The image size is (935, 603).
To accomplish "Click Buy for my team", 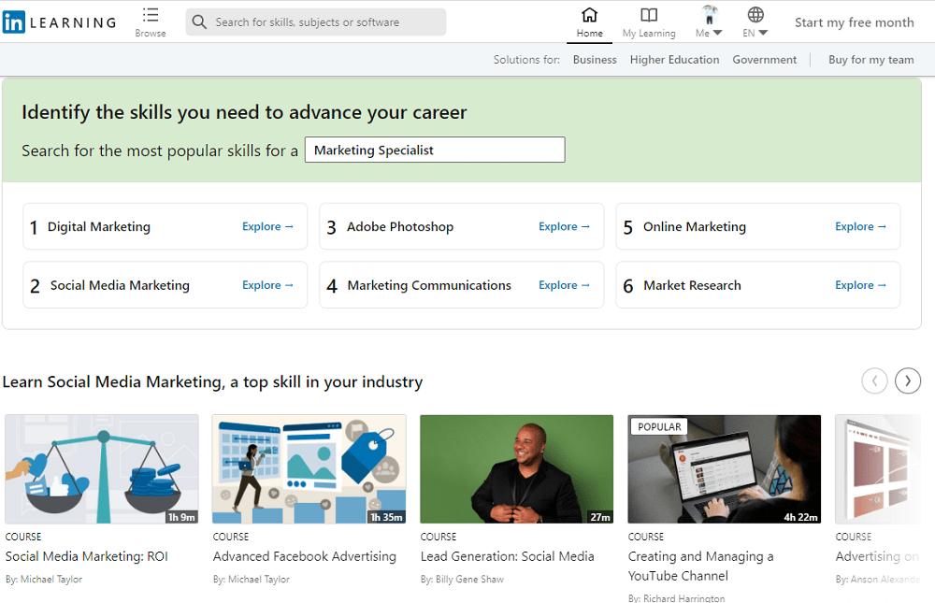I will point(870,59).
